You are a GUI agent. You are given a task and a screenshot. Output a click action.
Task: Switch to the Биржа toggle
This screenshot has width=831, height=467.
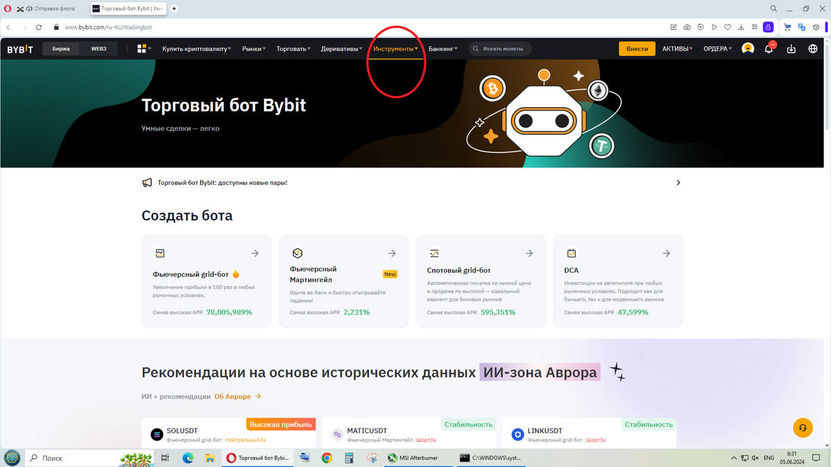click(x=61, y=49)
